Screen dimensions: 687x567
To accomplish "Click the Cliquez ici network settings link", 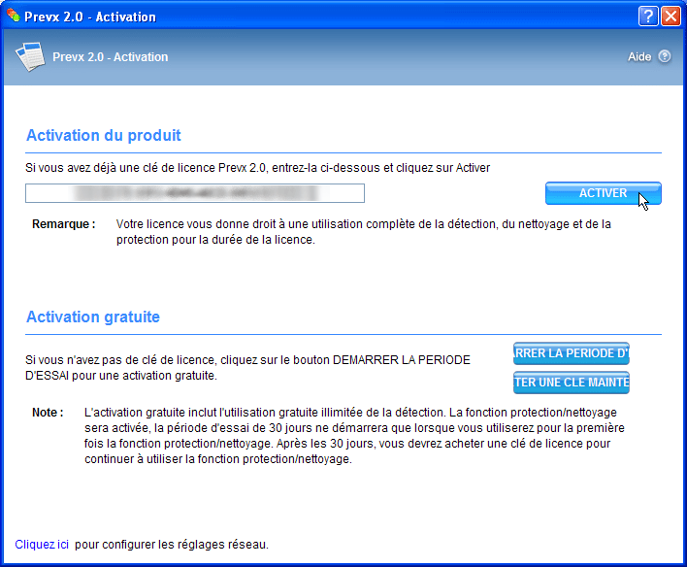I will tap(42, 545).
